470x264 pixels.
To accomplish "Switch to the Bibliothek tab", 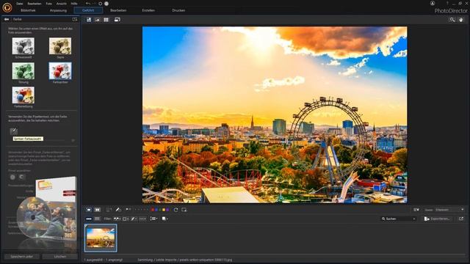I will 28,10.
